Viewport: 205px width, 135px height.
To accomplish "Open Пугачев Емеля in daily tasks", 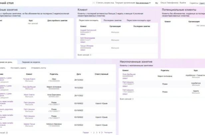I will pyautogui.click(x=29, y=79).
